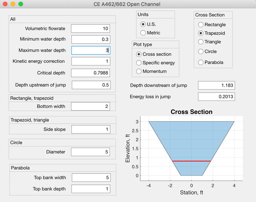256x202 pixels.
Task: Select the Parabola cross section shape
Action: click(x=201, y=62)
